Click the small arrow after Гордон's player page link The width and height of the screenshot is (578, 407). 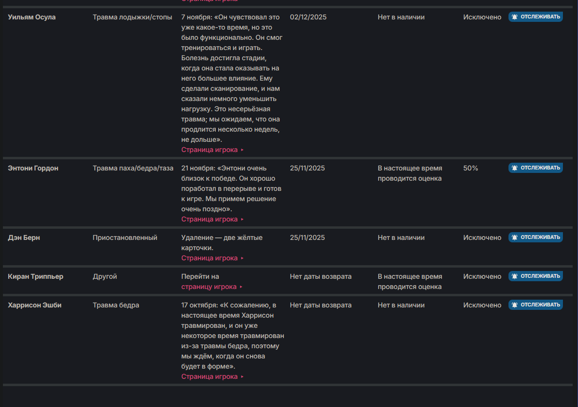click(242, 220)
